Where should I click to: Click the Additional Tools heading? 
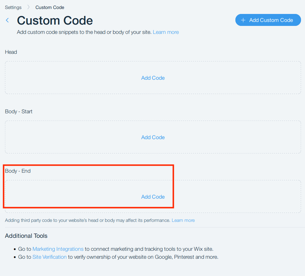26,236
